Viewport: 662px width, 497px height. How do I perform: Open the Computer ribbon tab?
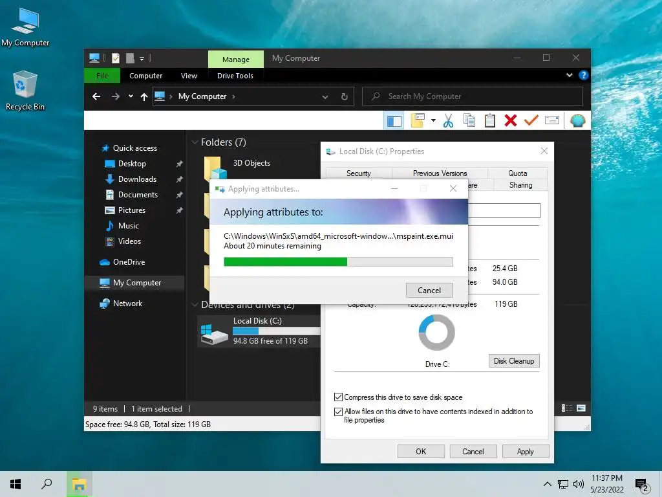pyautogui.click(x=145, y=76)
